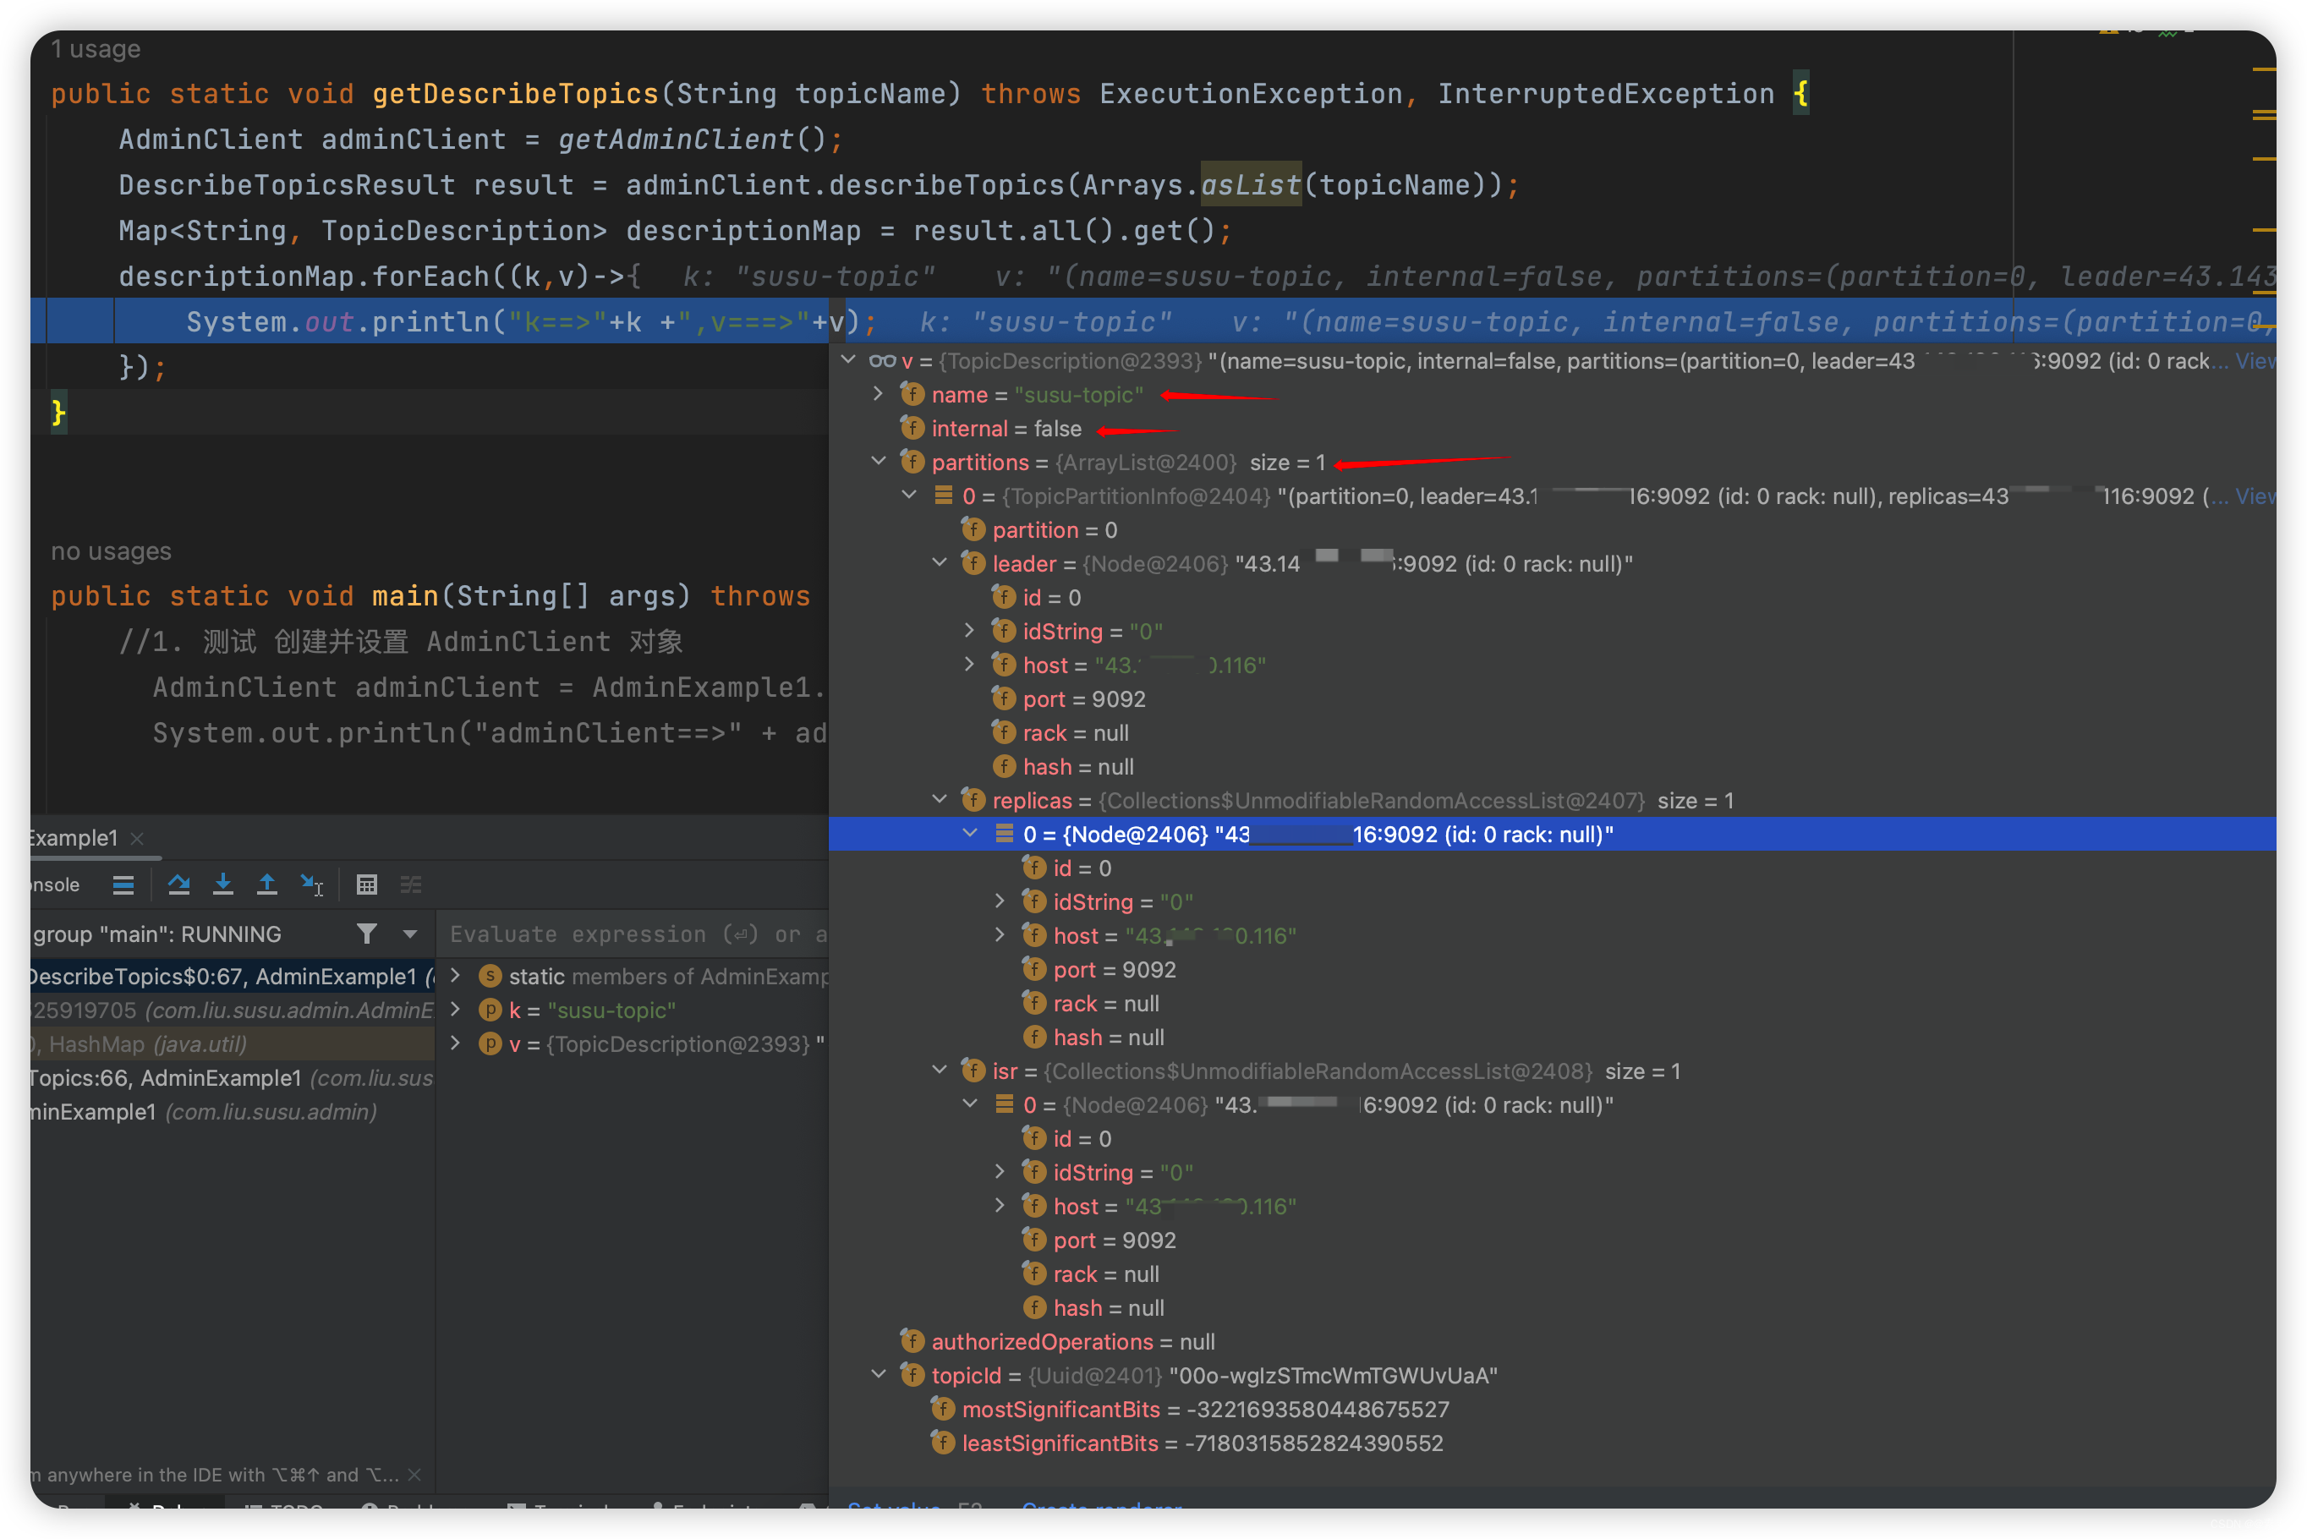Click the static members 's' icon
This screenshot has height=1539, width=2307.
click(490, 976)
